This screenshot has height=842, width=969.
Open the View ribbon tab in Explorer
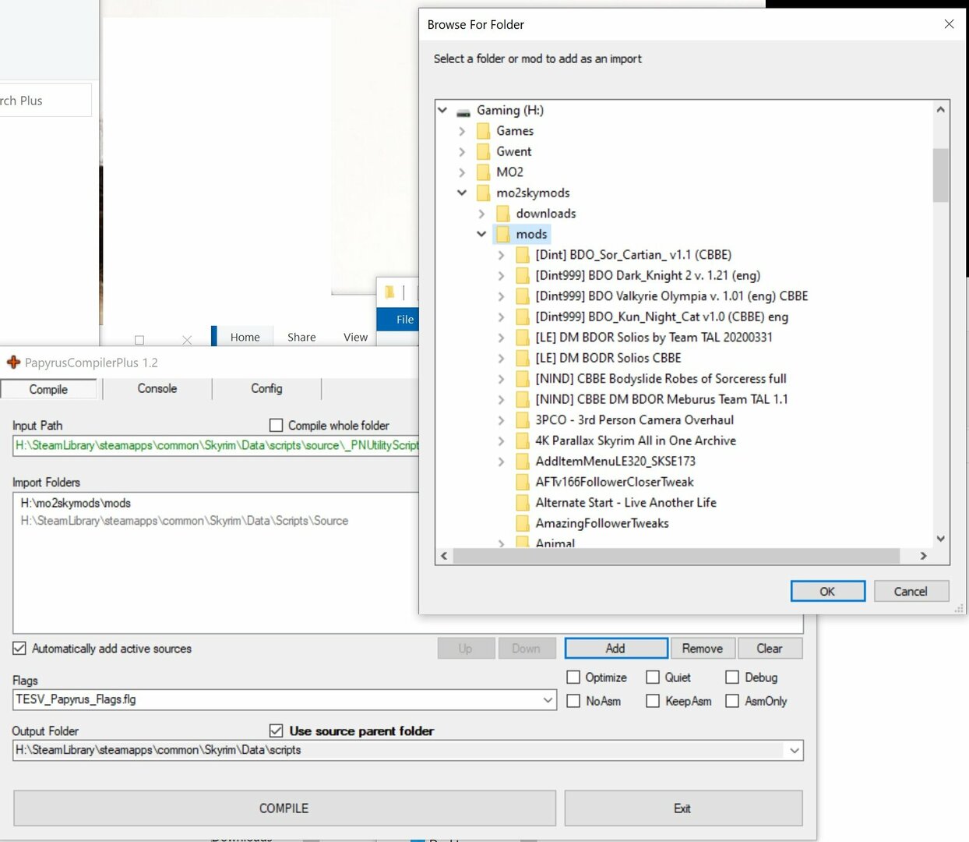pos(355,337)
